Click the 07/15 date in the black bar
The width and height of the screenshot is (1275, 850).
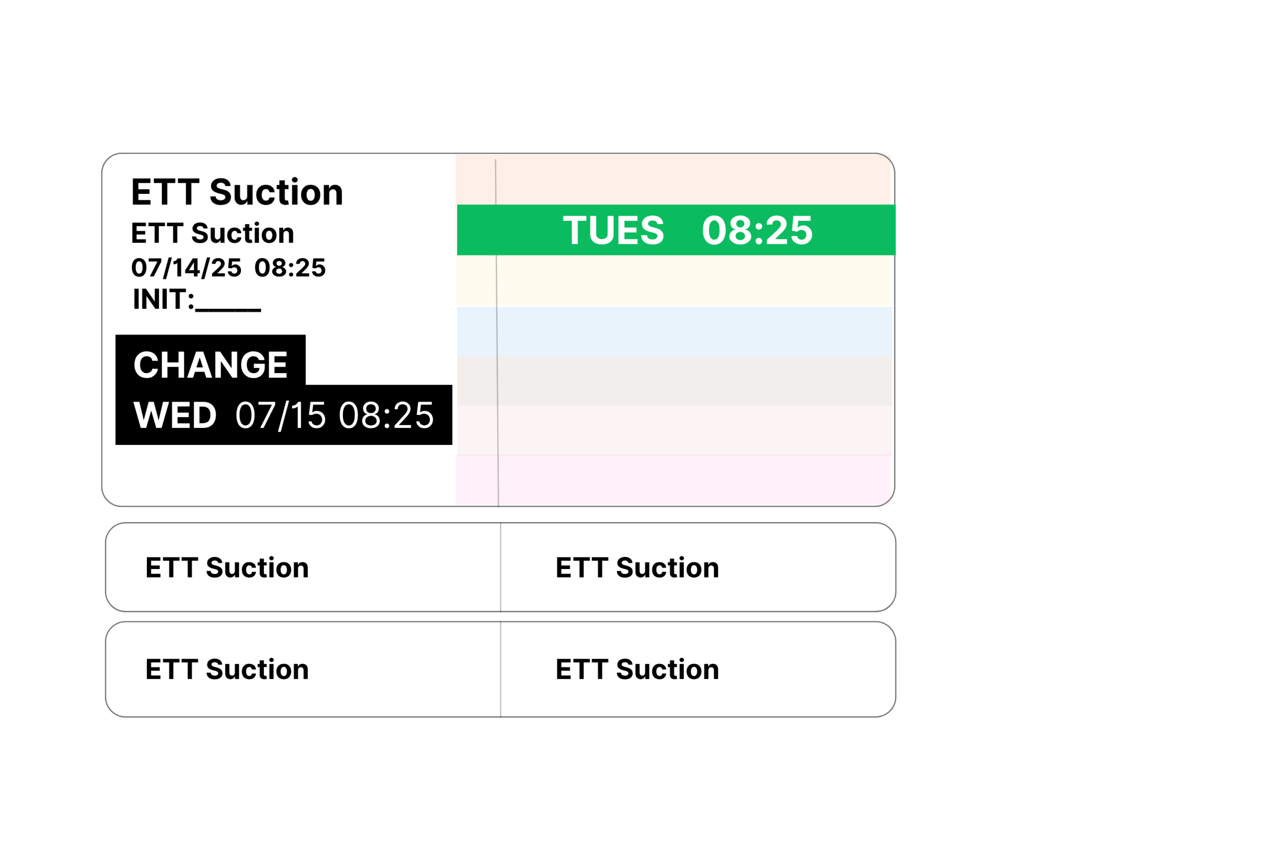click(280, 416)
